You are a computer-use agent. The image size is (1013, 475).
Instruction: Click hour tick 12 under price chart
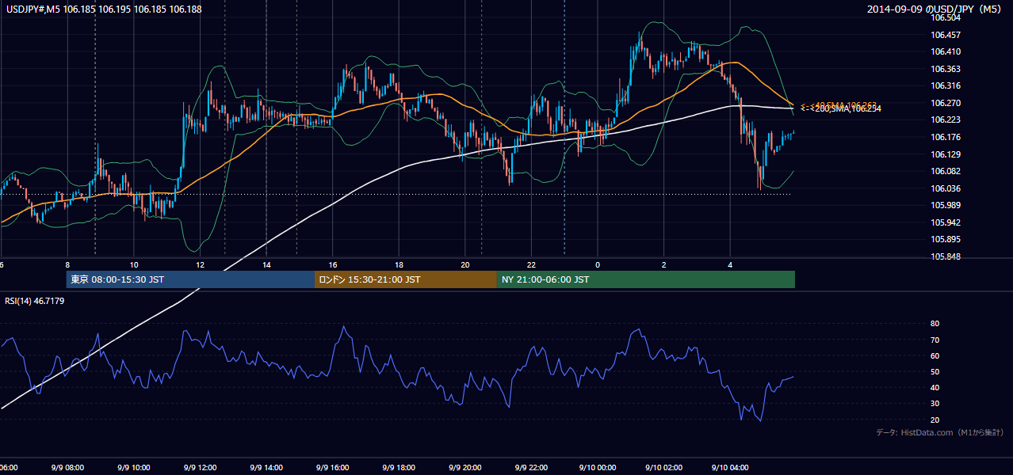pos(201,265)
